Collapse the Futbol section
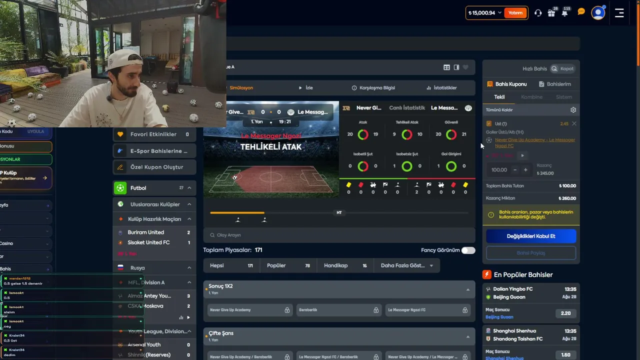 (189, 188)
